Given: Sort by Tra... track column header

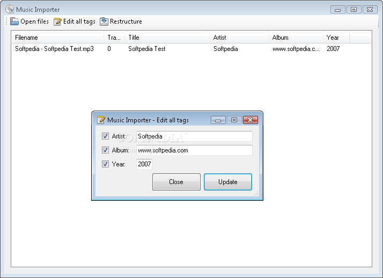Looking at the screenshot, I should 114,38.
